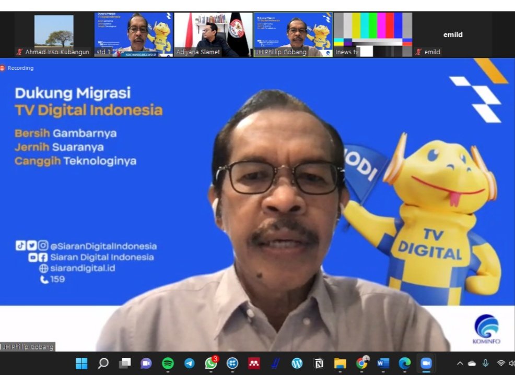Open the Windows Start menu
Viewport: 515px width, 375px height.
coord(81,364)
